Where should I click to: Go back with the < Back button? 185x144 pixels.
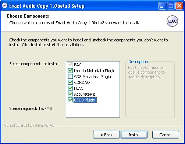(x=106, y=135)
